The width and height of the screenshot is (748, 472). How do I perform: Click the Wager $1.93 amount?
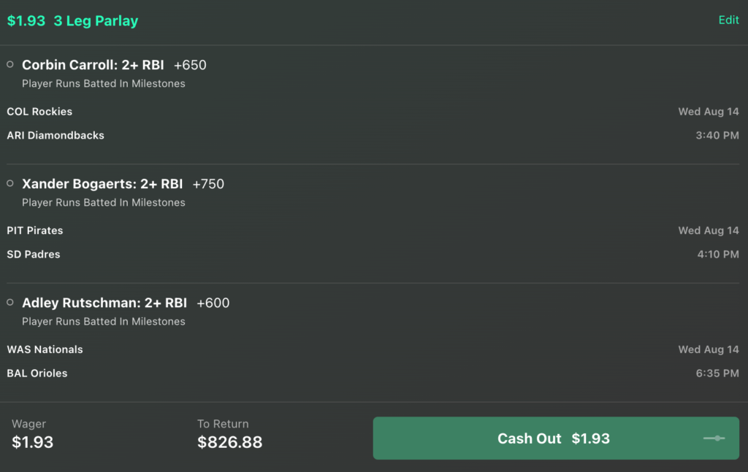point(32,442)
